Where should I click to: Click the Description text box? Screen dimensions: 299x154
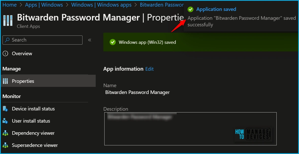191,129
